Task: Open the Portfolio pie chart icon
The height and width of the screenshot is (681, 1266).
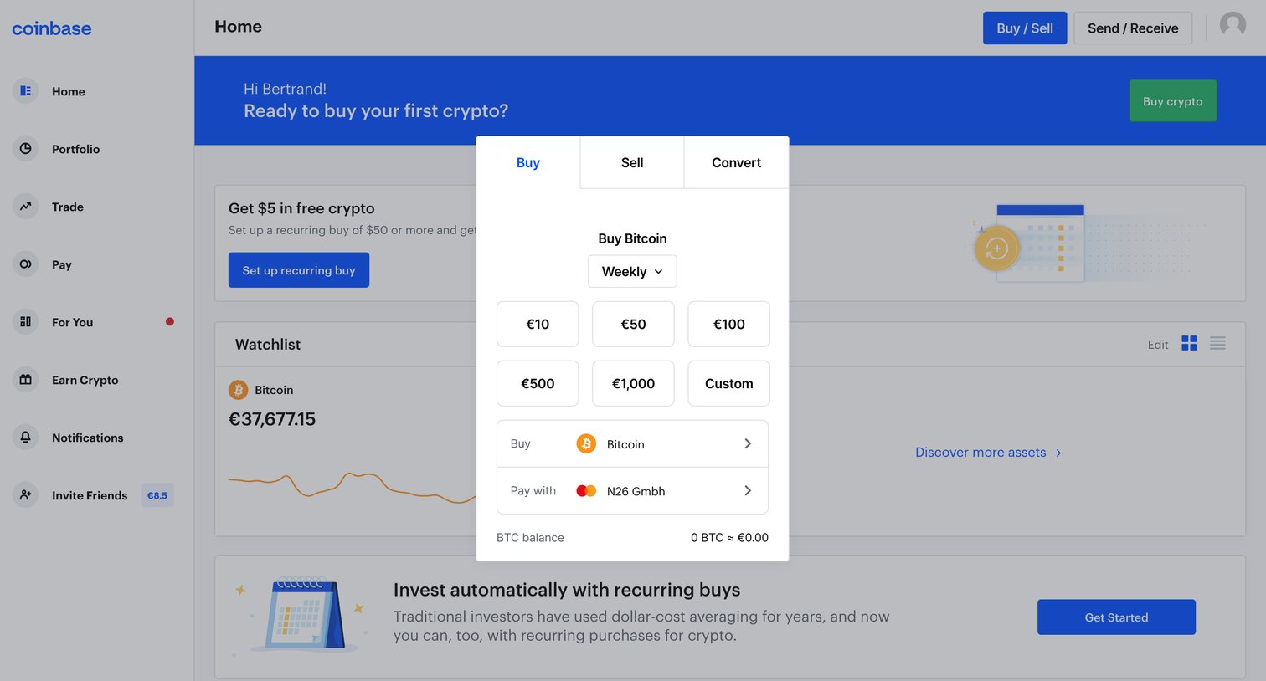Action: click(x=26, y=148)
